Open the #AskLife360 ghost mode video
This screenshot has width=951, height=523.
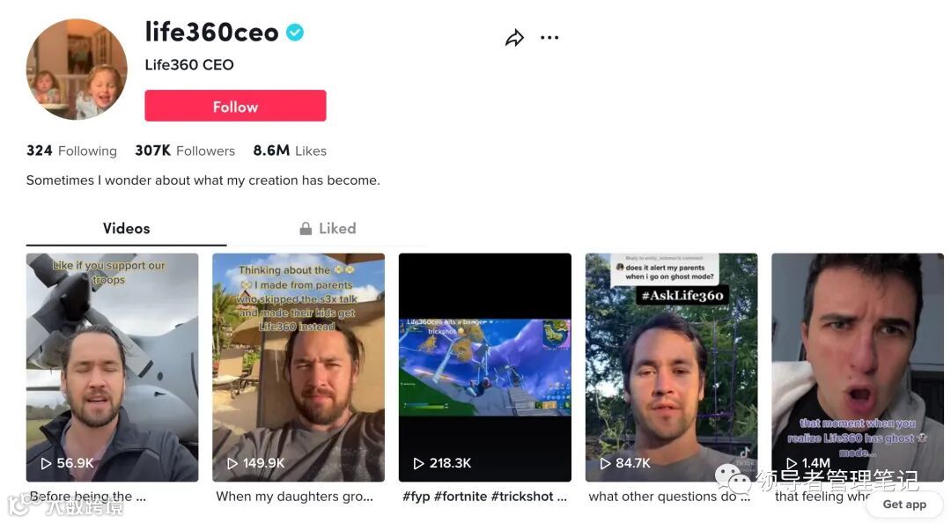[x=671, y=367]
